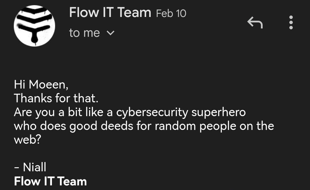
Task: Click the "Hi Moeen," greeting line
Action: (41, 84)
